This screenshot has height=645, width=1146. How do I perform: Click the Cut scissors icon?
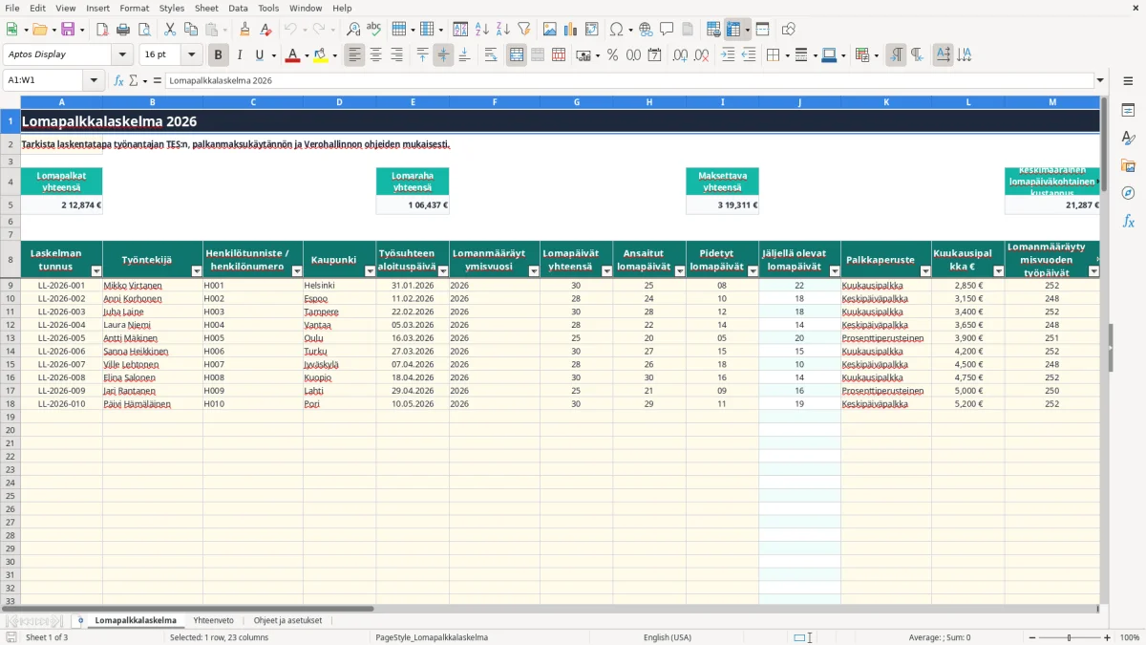coord(169,30)
